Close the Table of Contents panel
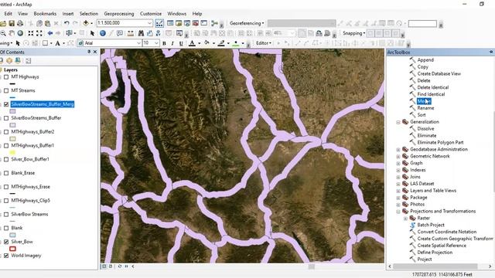 (x=95, y=52)
